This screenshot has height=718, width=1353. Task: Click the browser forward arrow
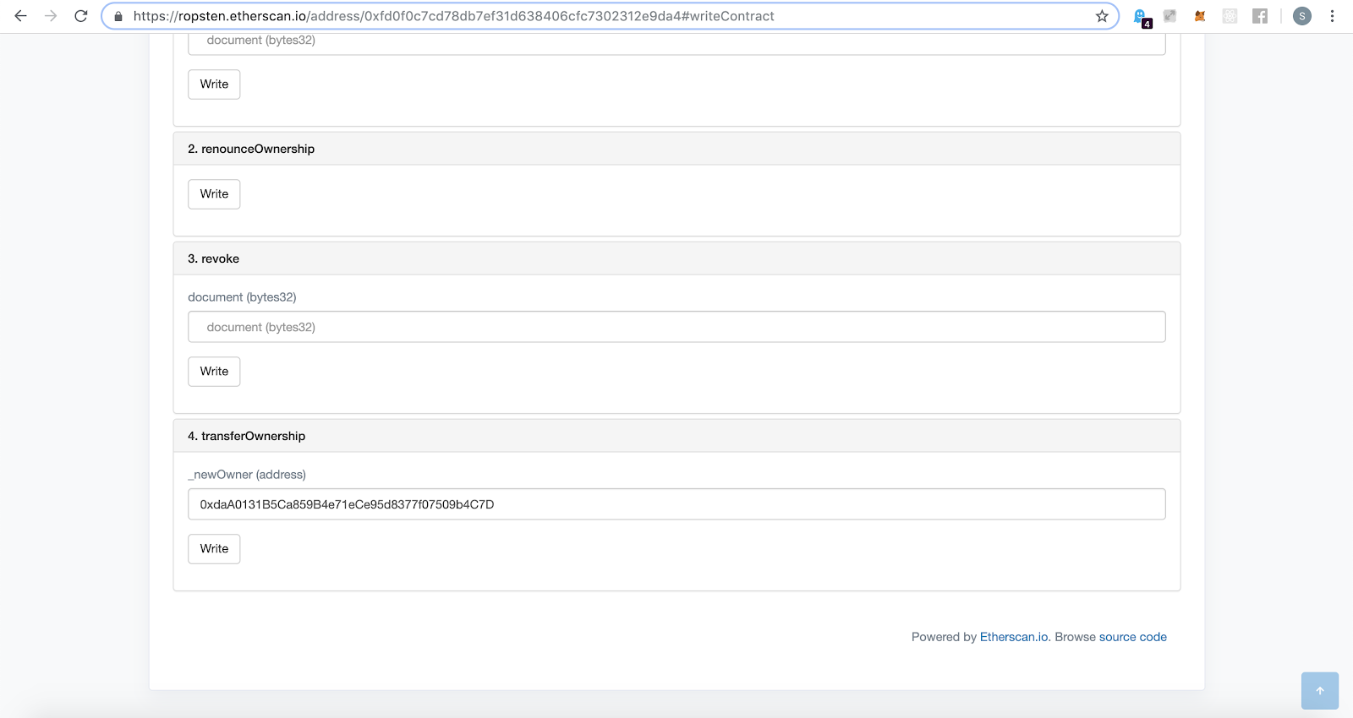pyautogui.click(x=51, y=16)
